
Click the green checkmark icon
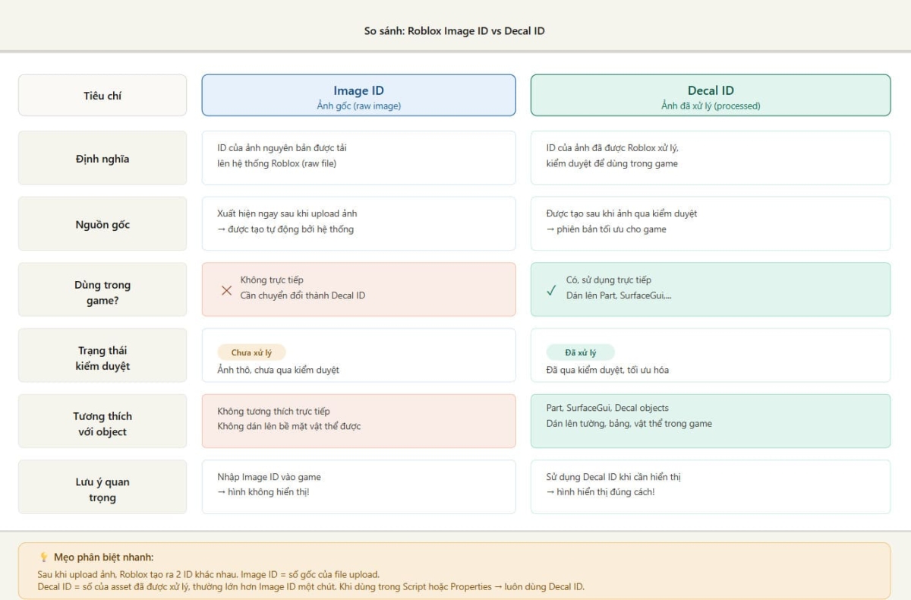coord(552,290)
